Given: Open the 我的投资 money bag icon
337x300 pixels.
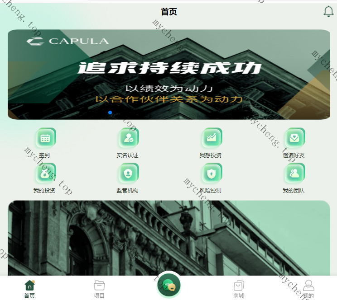Looking at the screenshot, I should (x=46, y=173).
